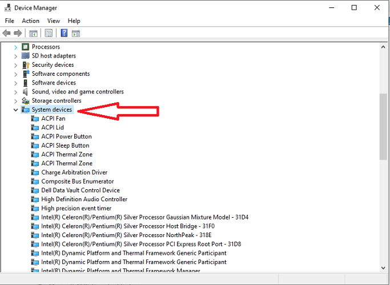Open the Action menu
This screenshot has height=285, width=390.
point(31,21)
